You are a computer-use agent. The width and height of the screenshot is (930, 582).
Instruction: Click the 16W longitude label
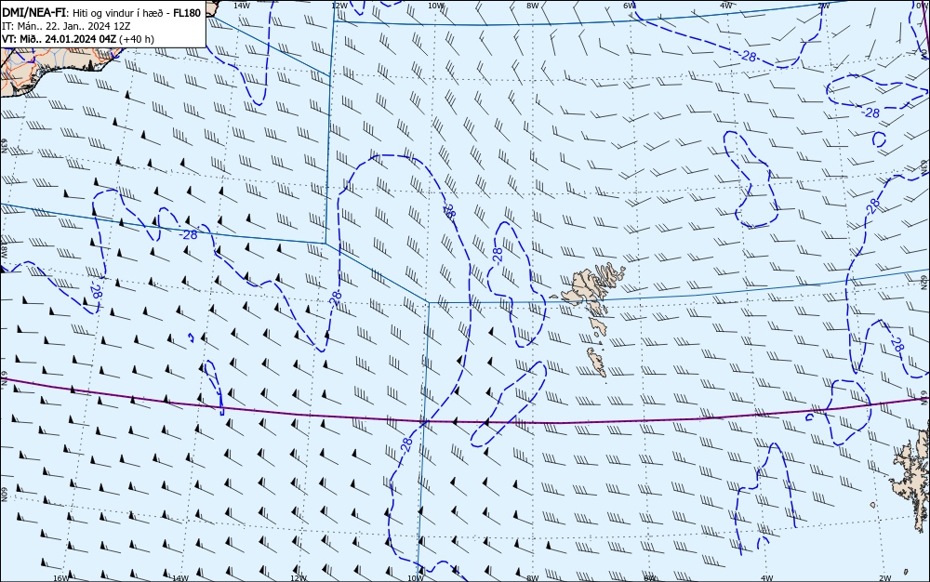click(61, 578)
